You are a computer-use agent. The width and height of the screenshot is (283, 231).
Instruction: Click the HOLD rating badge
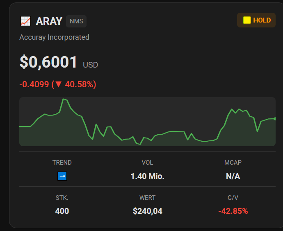256,20
